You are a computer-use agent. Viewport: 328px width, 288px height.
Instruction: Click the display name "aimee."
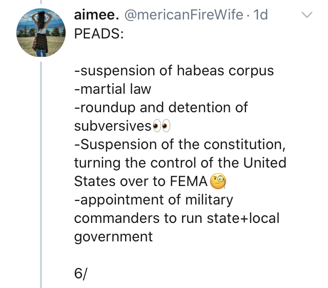point(97,15)
